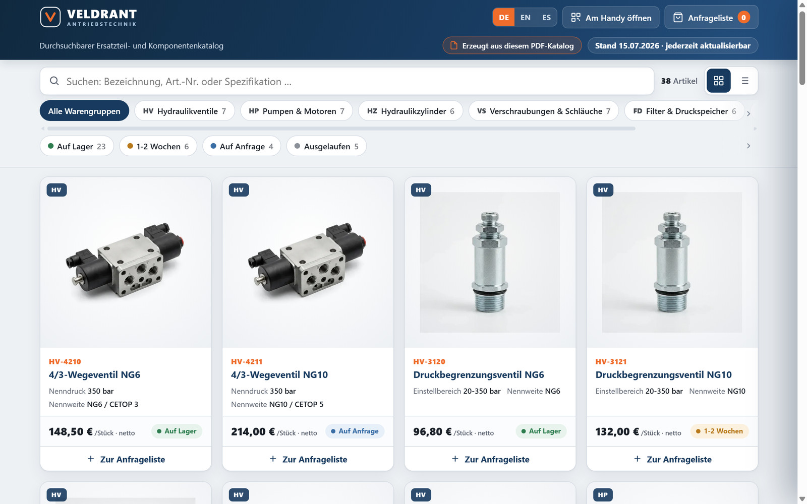Expand category chips with right chevron
This screenshot has height=504, width=807.
[748, 114]
